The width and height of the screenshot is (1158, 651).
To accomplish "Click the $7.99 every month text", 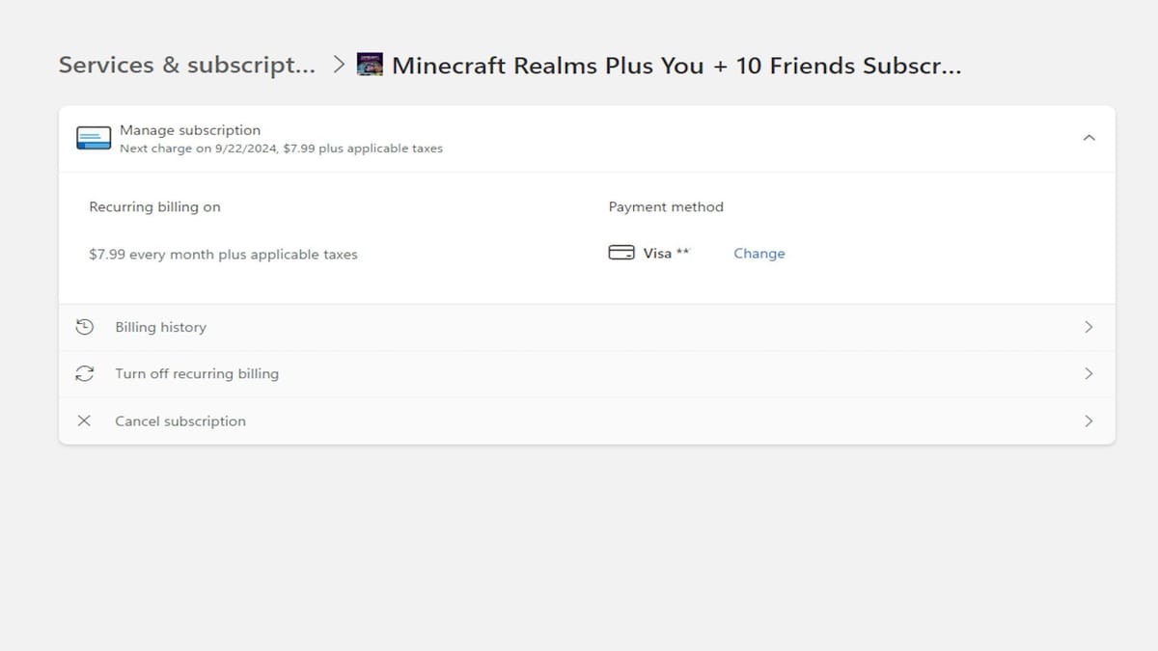I will [x=223, y=255].
